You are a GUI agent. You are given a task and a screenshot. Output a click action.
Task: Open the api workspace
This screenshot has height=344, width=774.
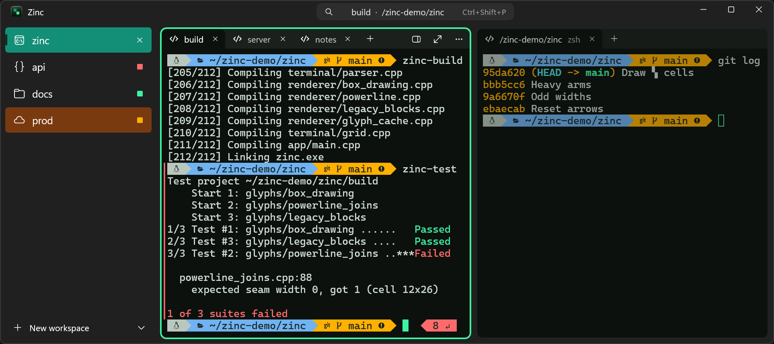tap(78, 67)
